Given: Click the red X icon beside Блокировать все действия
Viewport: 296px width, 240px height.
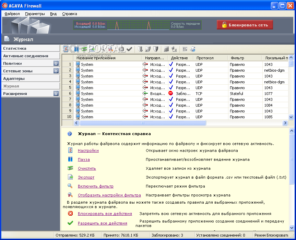Looking at the screenshot, I should click(x=70, y=214).
